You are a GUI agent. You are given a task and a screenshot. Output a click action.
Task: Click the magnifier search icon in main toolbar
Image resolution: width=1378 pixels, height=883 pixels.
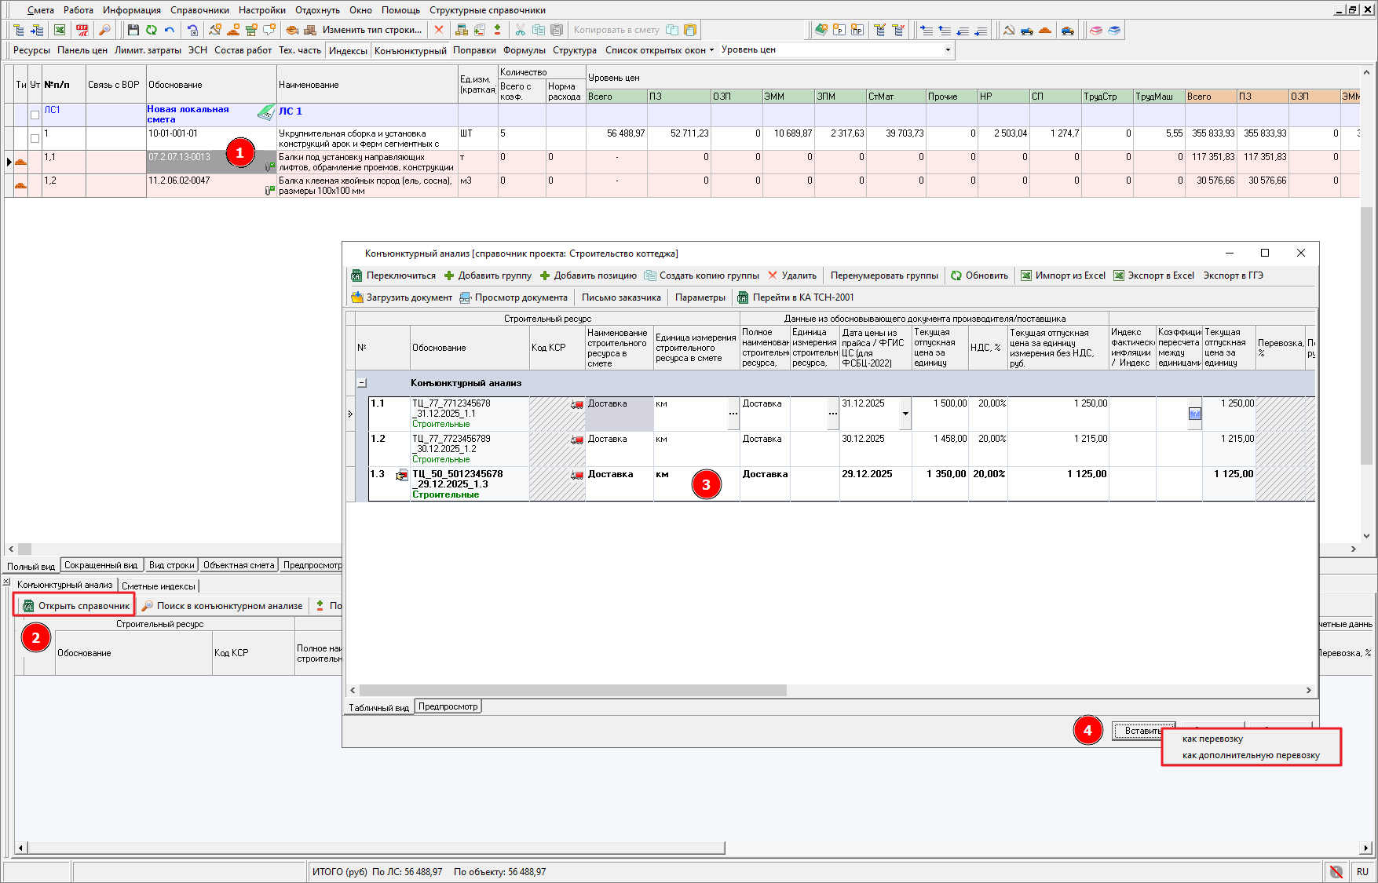tap(104, 30)
